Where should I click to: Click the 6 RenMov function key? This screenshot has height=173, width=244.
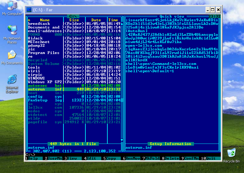pyautogui.click(x=131, y=158)
